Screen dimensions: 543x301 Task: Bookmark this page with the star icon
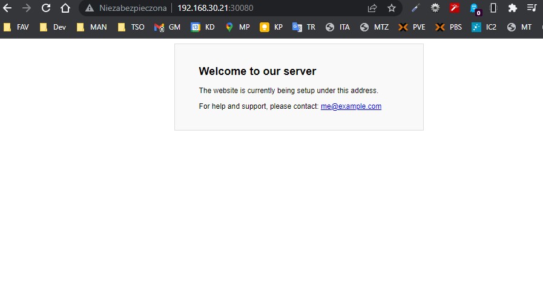392,8
